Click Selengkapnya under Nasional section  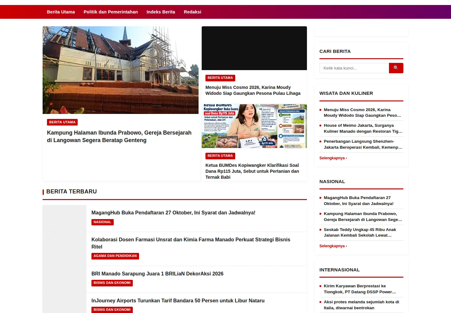[x=333, y=246]
